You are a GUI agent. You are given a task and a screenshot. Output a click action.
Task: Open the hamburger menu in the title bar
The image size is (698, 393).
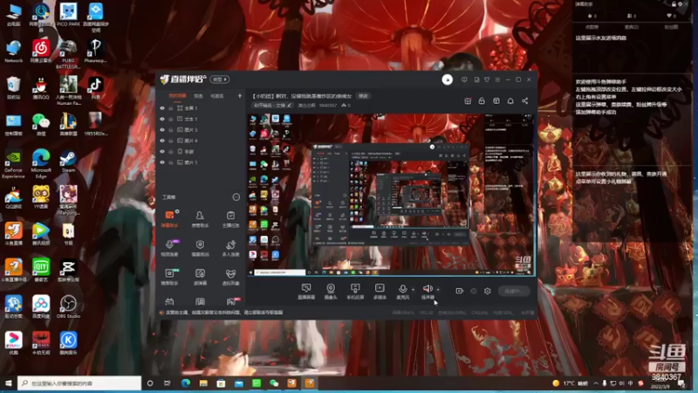coord(497,79)
